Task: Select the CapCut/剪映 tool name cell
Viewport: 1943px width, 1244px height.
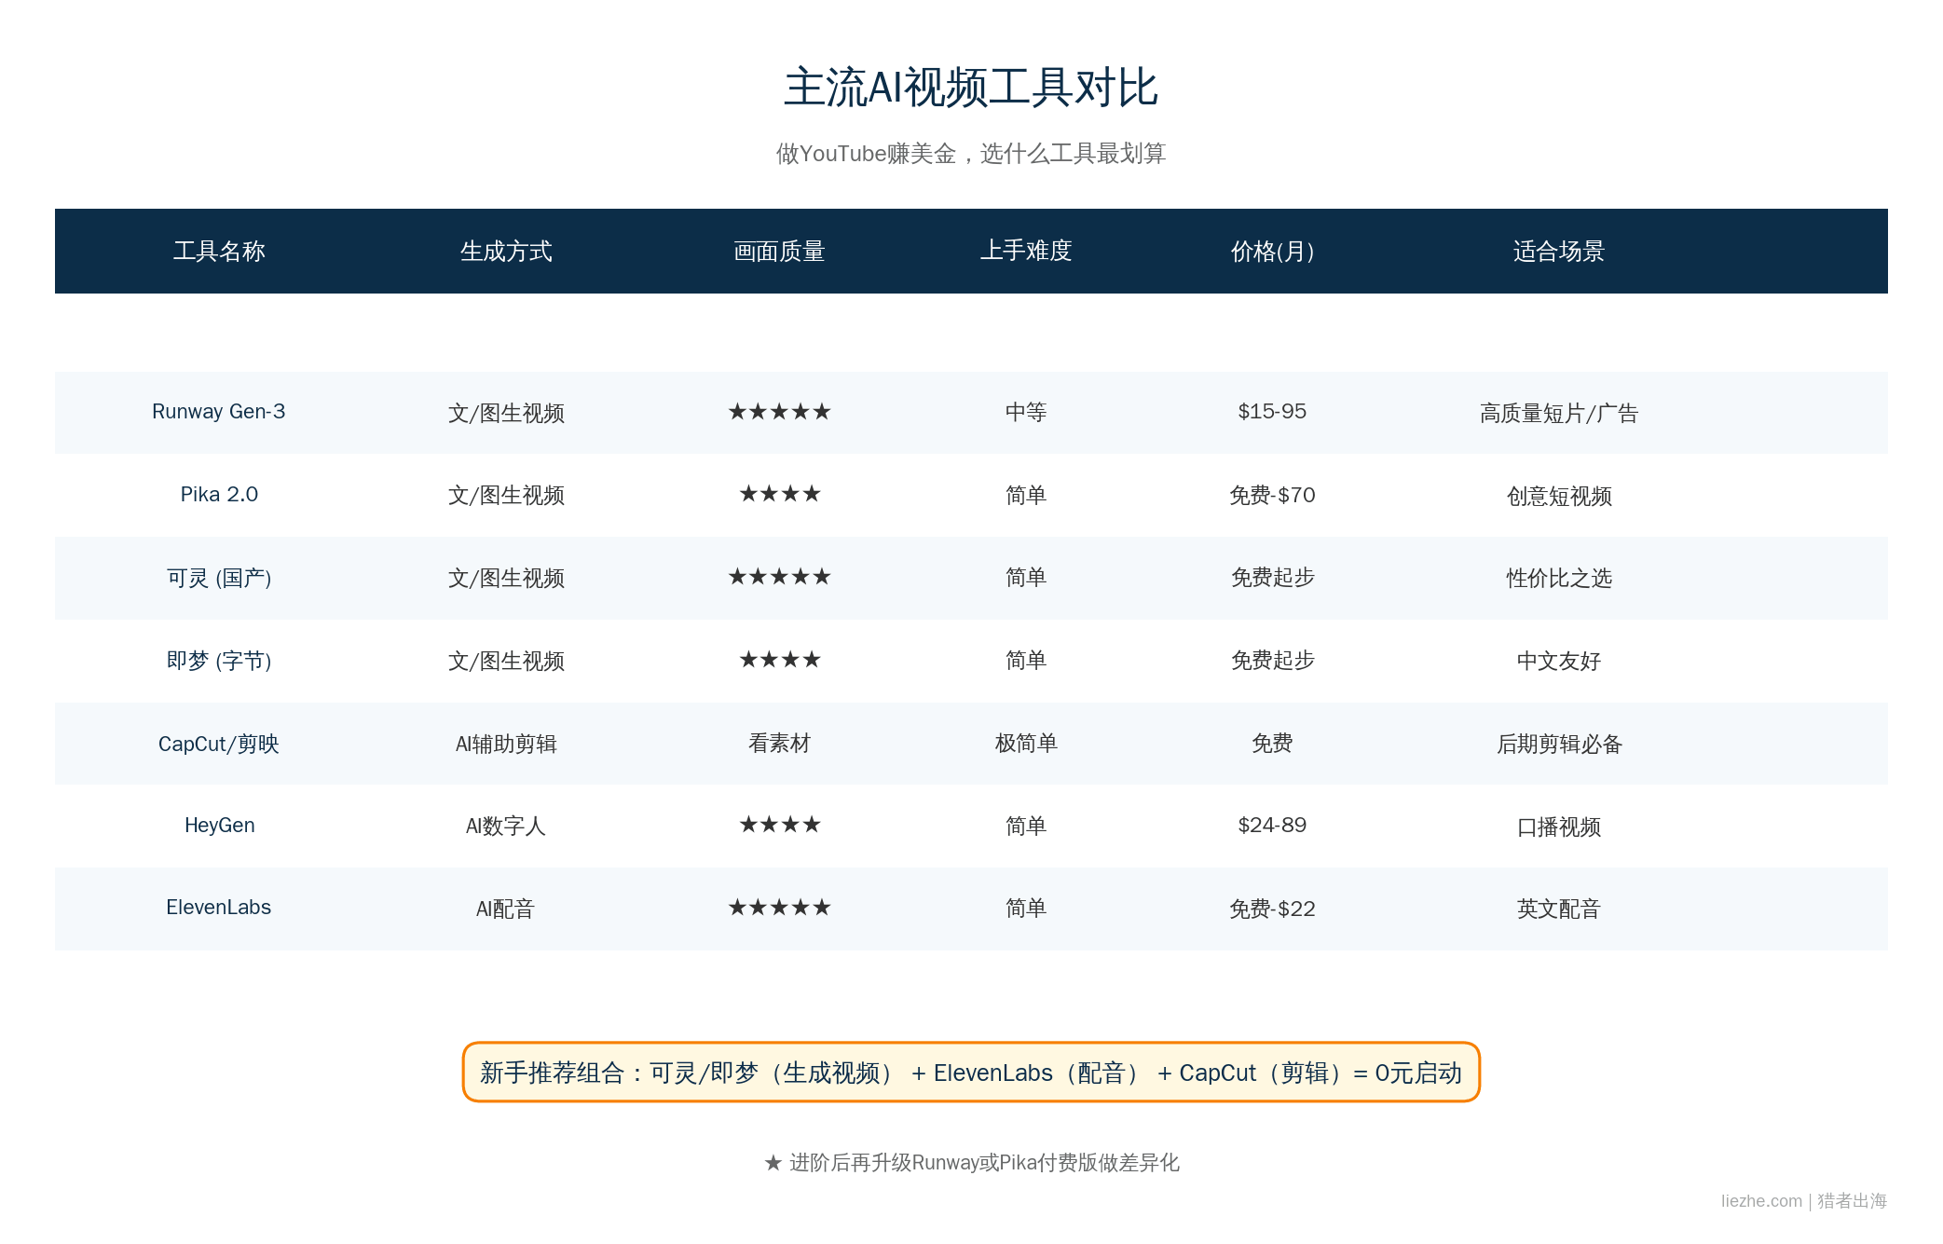Action: pyautogui.click(x=219, y=744)
